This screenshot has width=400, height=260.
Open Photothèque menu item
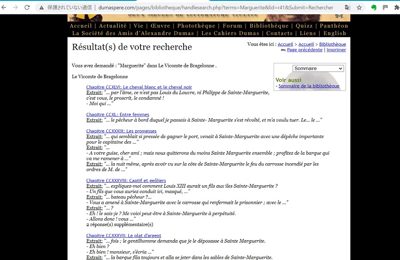pyautogui.click(x=196, y=26)
